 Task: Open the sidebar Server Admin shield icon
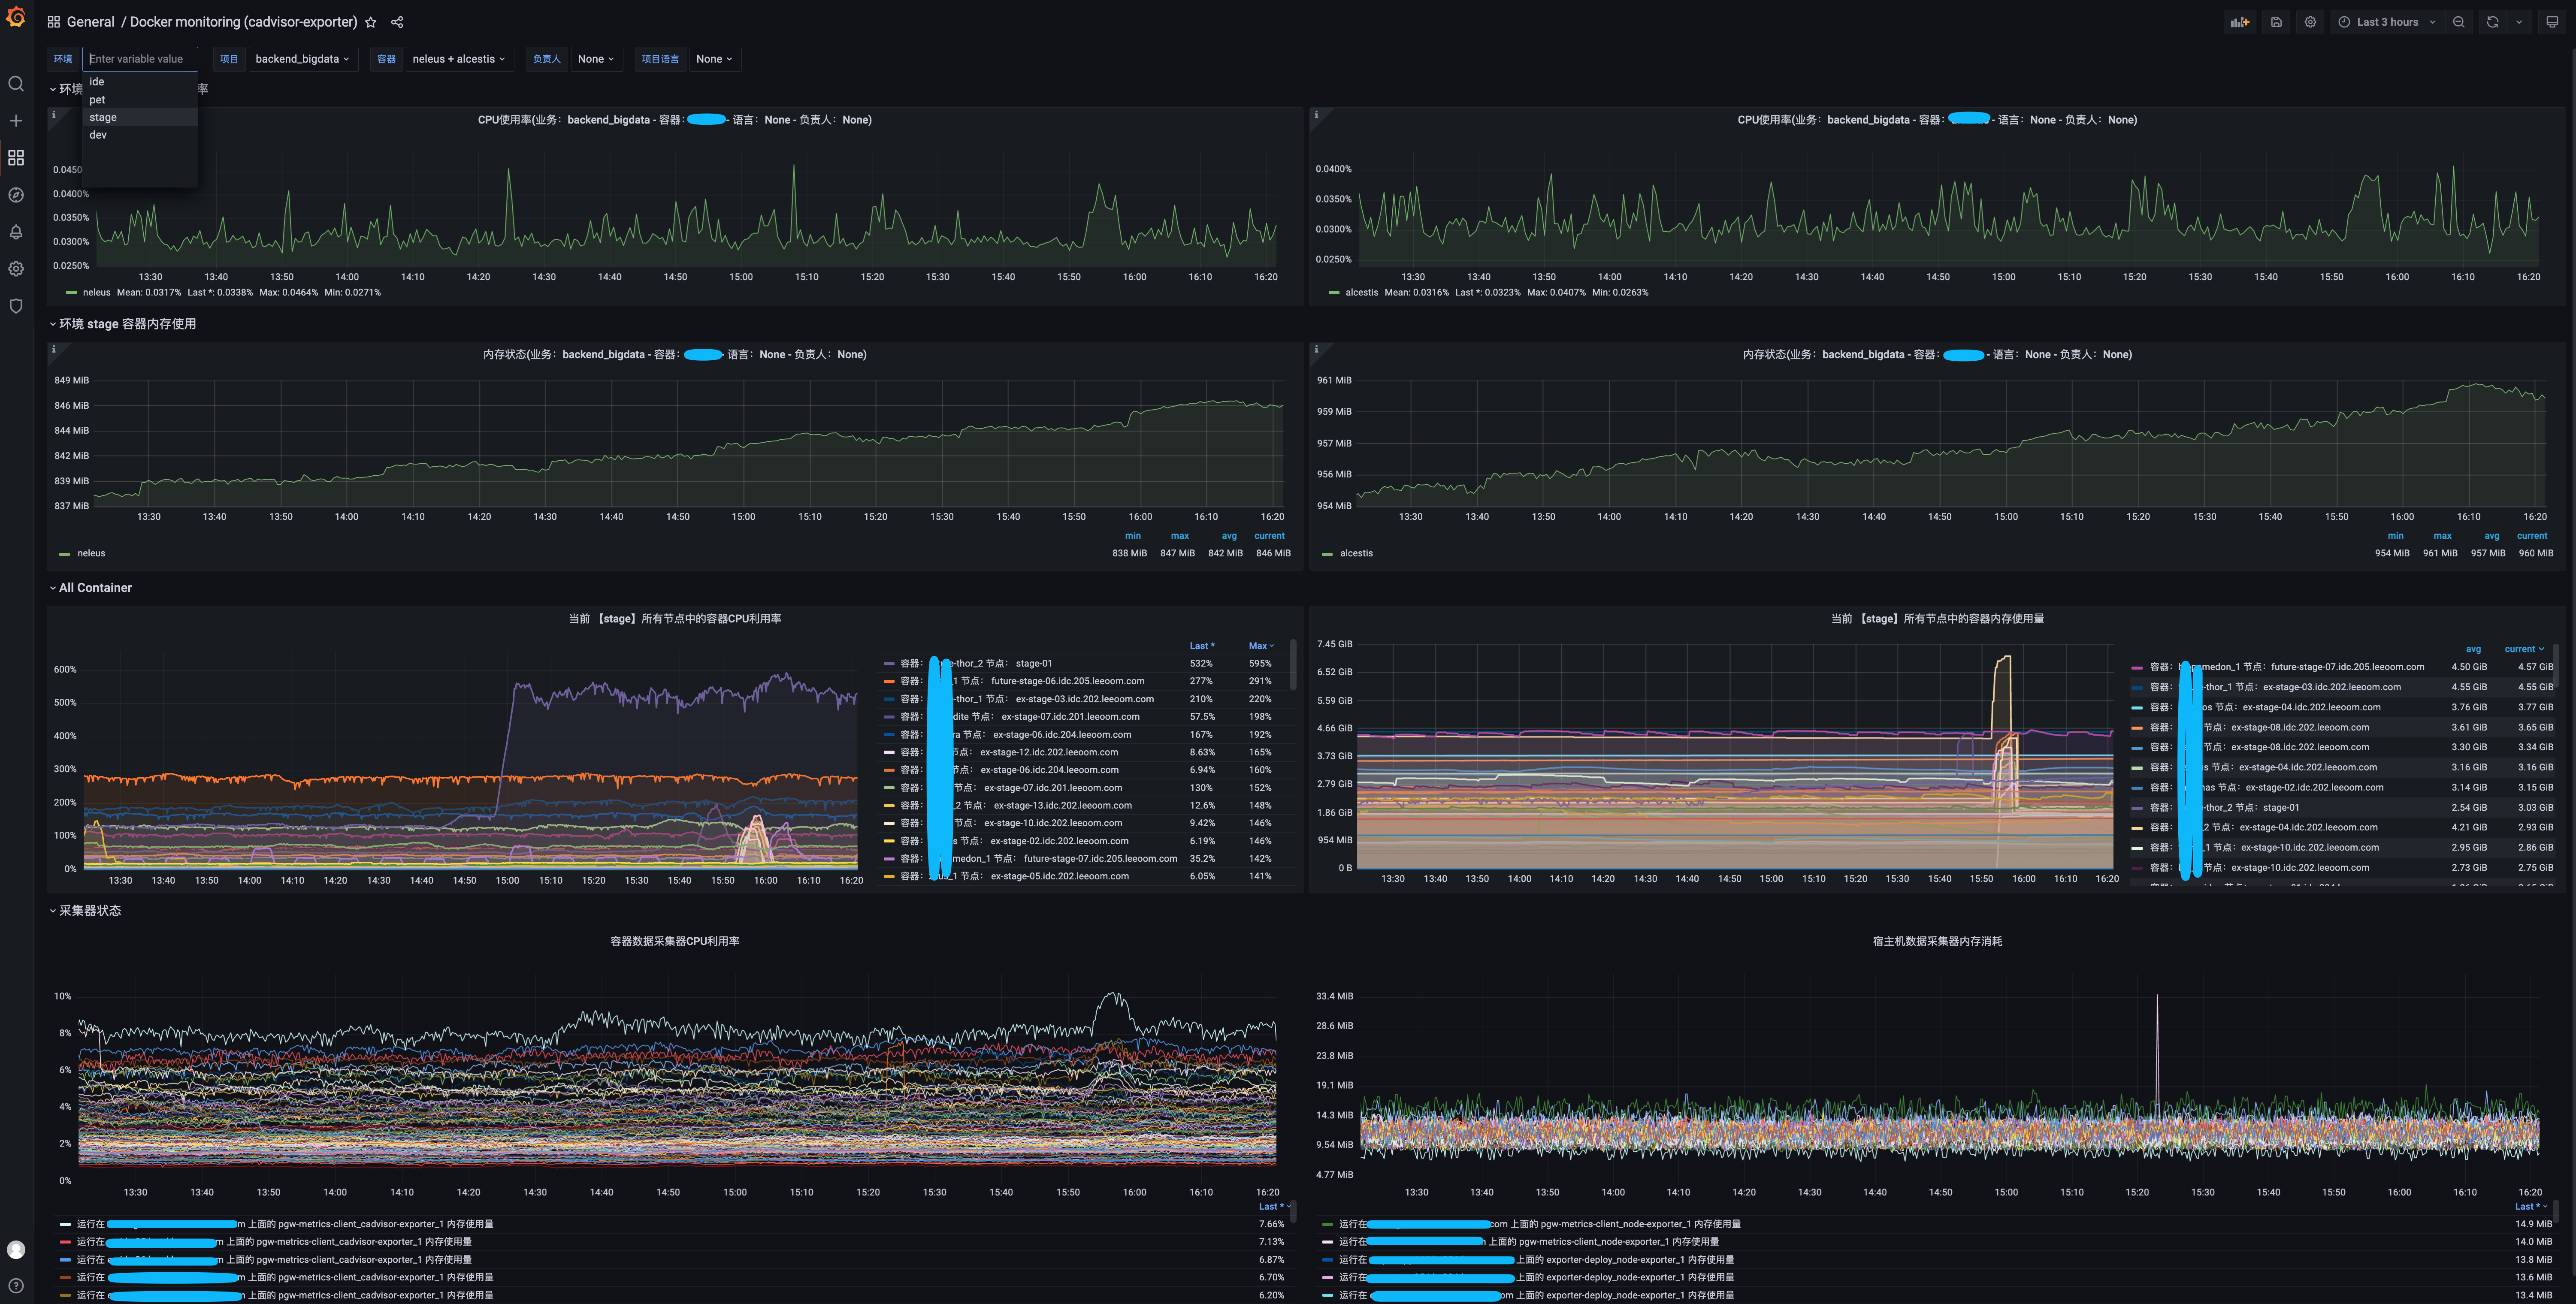(16, 306)
